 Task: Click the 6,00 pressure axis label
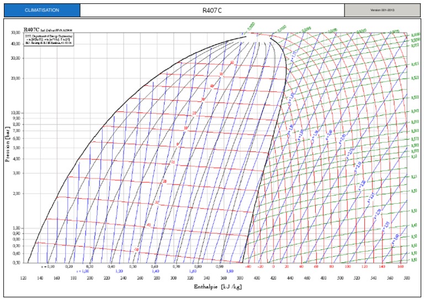pos(17,138)
